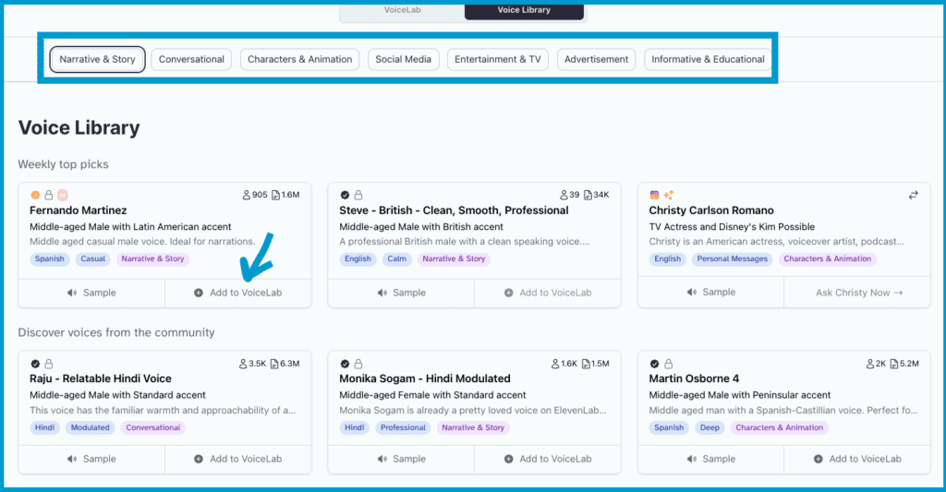This screenshot has height=492, width=946.
Task: Click the verified badge on Martin Osborne's card
Action: click(655, 364)
